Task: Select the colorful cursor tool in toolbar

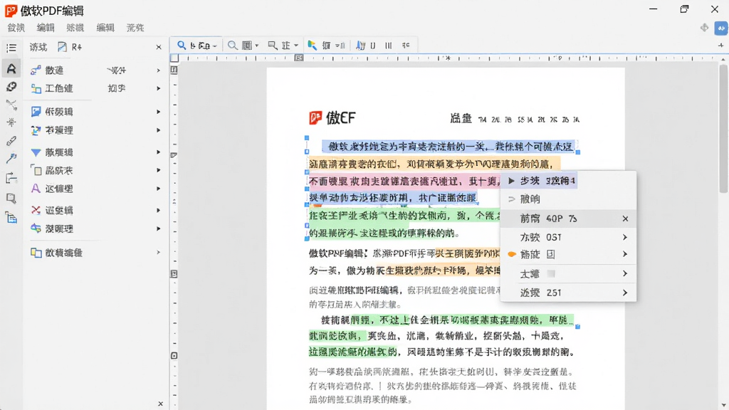Action: pyautogui.click(x=313, y=45)
